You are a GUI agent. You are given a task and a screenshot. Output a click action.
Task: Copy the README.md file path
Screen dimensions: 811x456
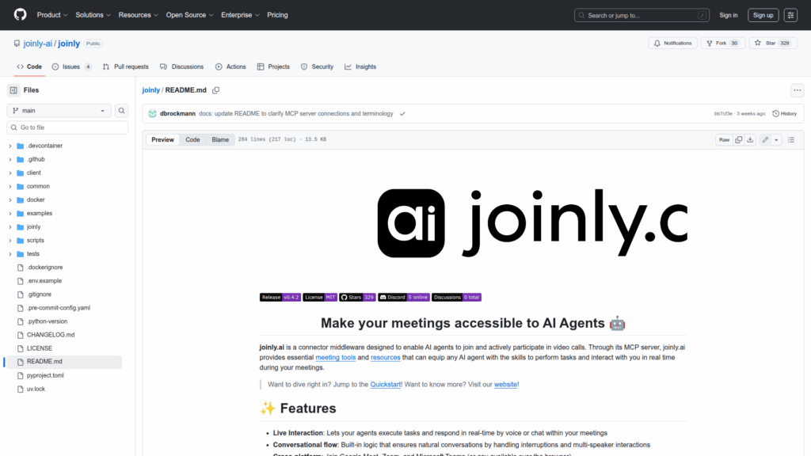215,90
